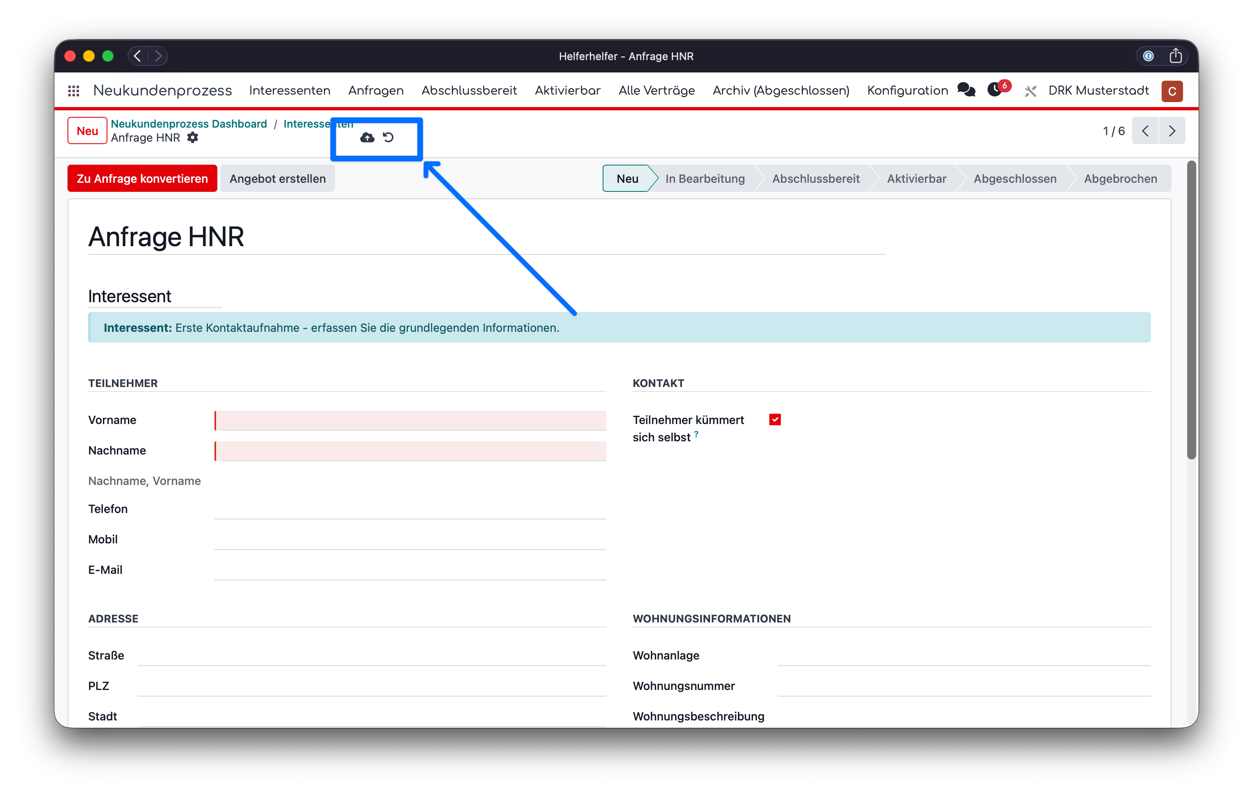The image size is (1253, 797).
Task: Uncheck Teilnehmer kümmert sich selbst checkbox
Action: click(x=775, y=420)
